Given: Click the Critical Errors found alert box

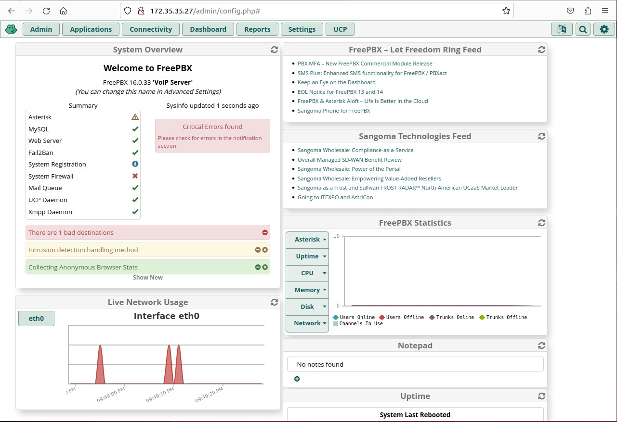Looking at the screenshot, I should pos(212,136).
